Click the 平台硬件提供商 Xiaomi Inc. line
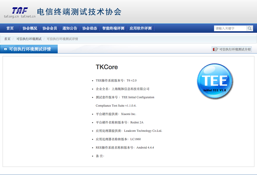This screenshot has width=257, height=175. pyautogui.click(x=116, y=114)
